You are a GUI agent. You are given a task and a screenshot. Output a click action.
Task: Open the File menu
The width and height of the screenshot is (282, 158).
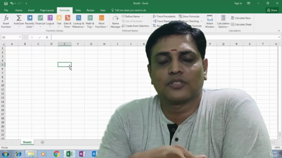pyautogui.click(x=6, y=10)
